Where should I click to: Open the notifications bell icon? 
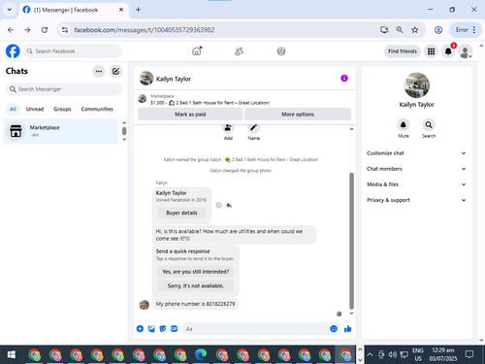point(448,51)
